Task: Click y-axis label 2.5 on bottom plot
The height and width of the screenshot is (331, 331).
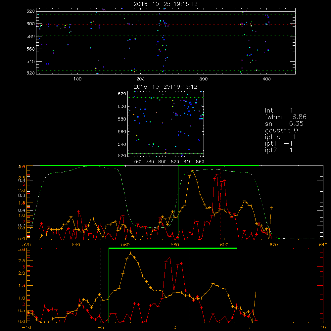Action: click(22, 261)
